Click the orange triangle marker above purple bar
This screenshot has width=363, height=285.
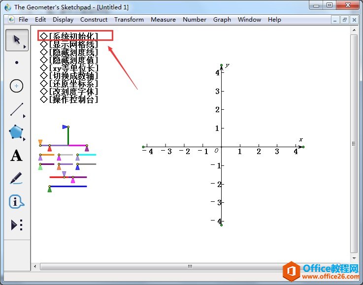coord(40,142)
